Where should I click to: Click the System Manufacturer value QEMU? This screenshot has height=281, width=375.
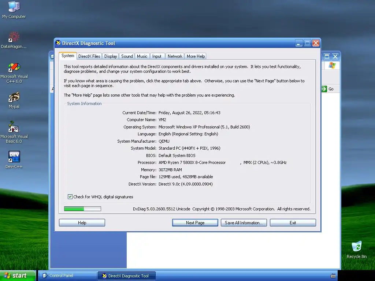(164, 141)
